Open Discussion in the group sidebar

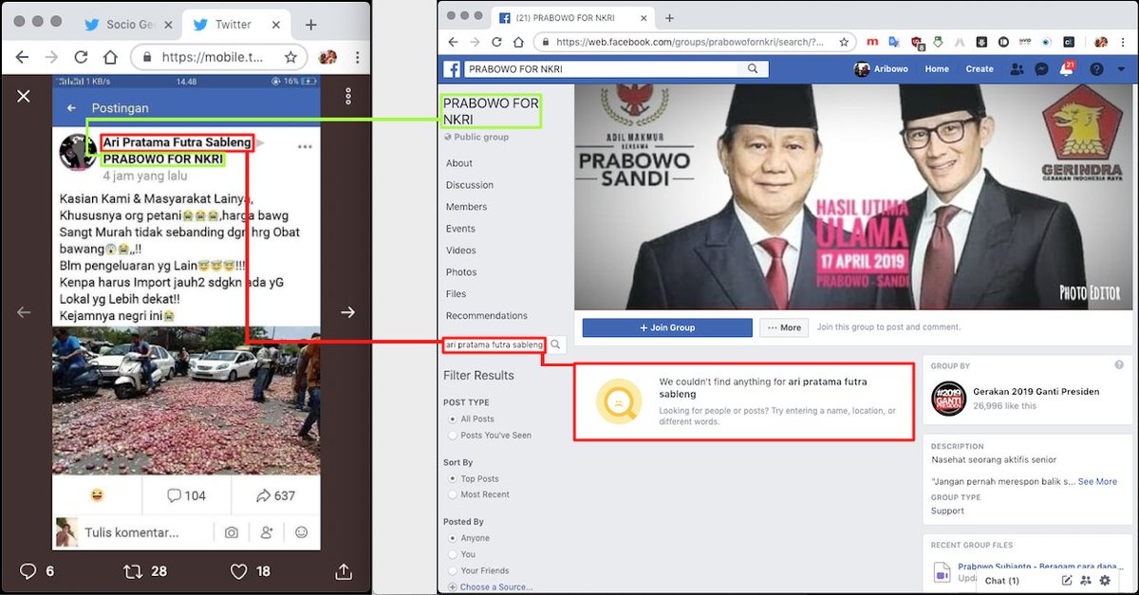coord(470,185)
